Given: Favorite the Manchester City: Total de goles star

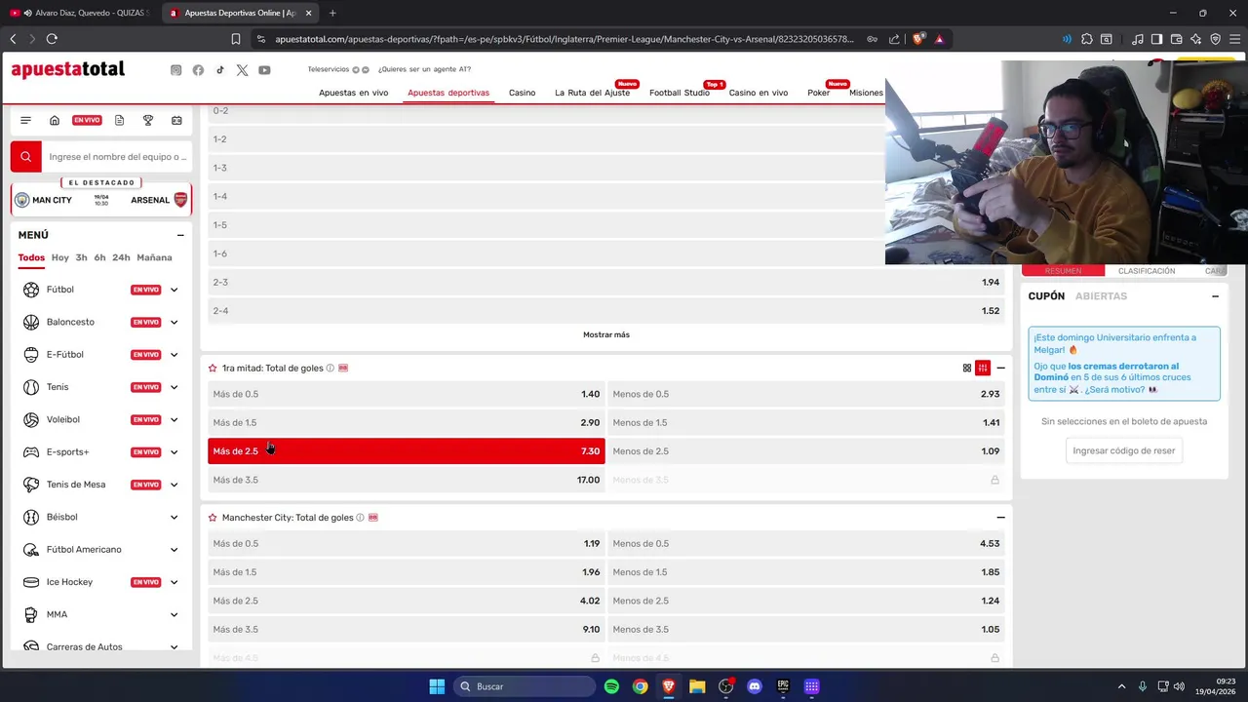Looking at the screenshot, I should point(213,518).
